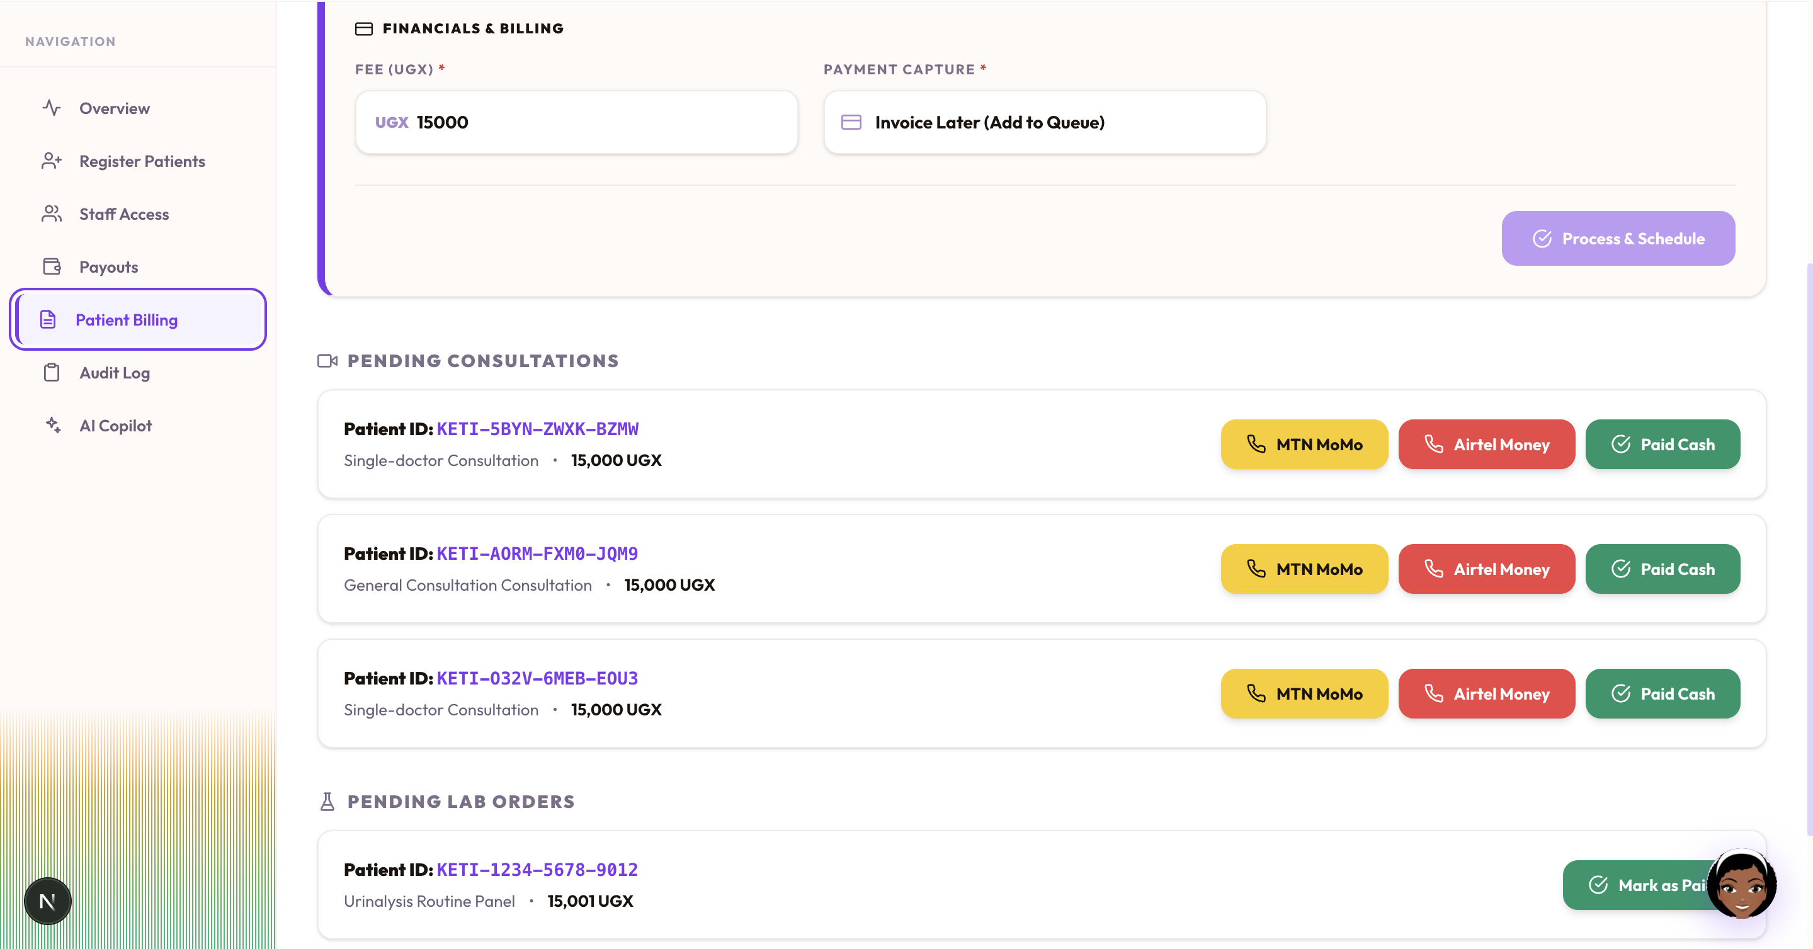Click the Audit Log clipboard icon
The image size is (1813, 949).
(52, 372)
